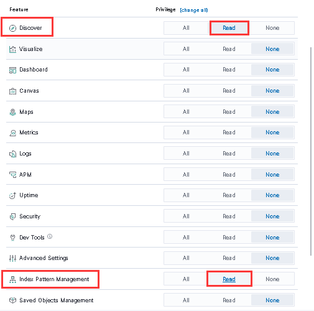Click the APM feature icon

[12, 175]
